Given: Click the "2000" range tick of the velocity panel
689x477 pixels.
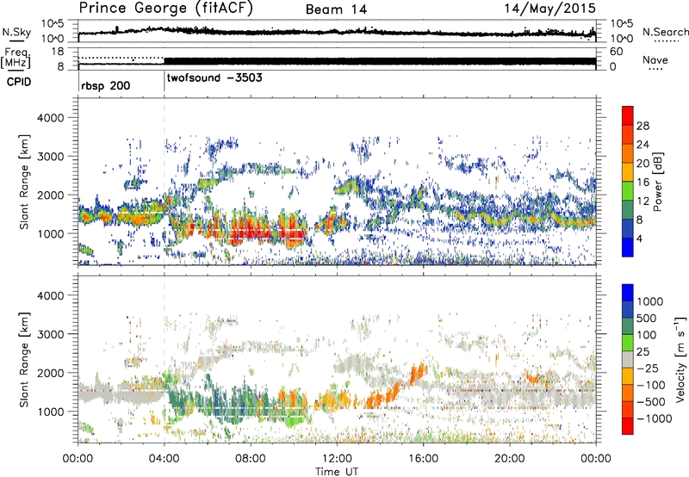Looking at the screenshot, I should pyautogui.click(x=50, y=373).
